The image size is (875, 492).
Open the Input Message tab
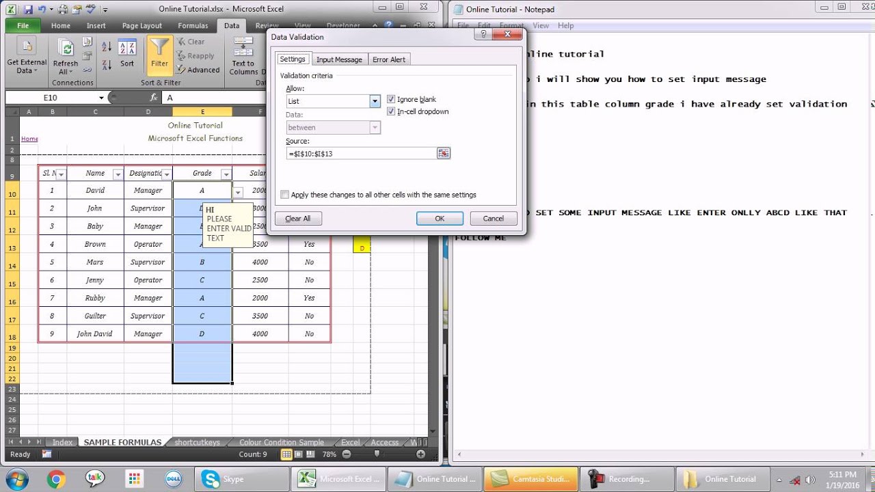(x=339, y=59)
